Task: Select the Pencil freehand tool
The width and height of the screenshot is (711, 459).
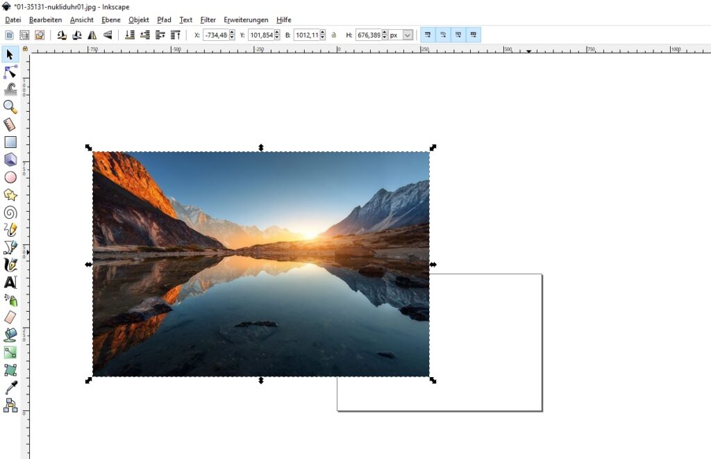Action: (x=10, y=230)
